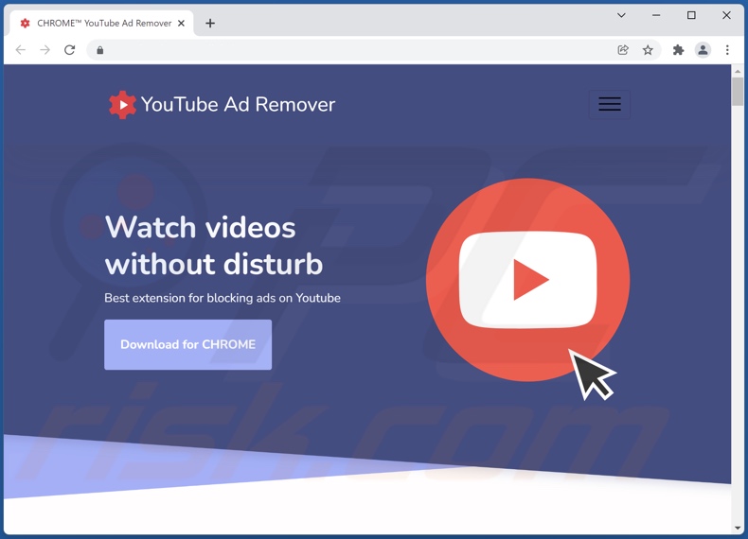Expand the hamburger navigation menu
Screen dimensions: 748x539
[609, 104]
